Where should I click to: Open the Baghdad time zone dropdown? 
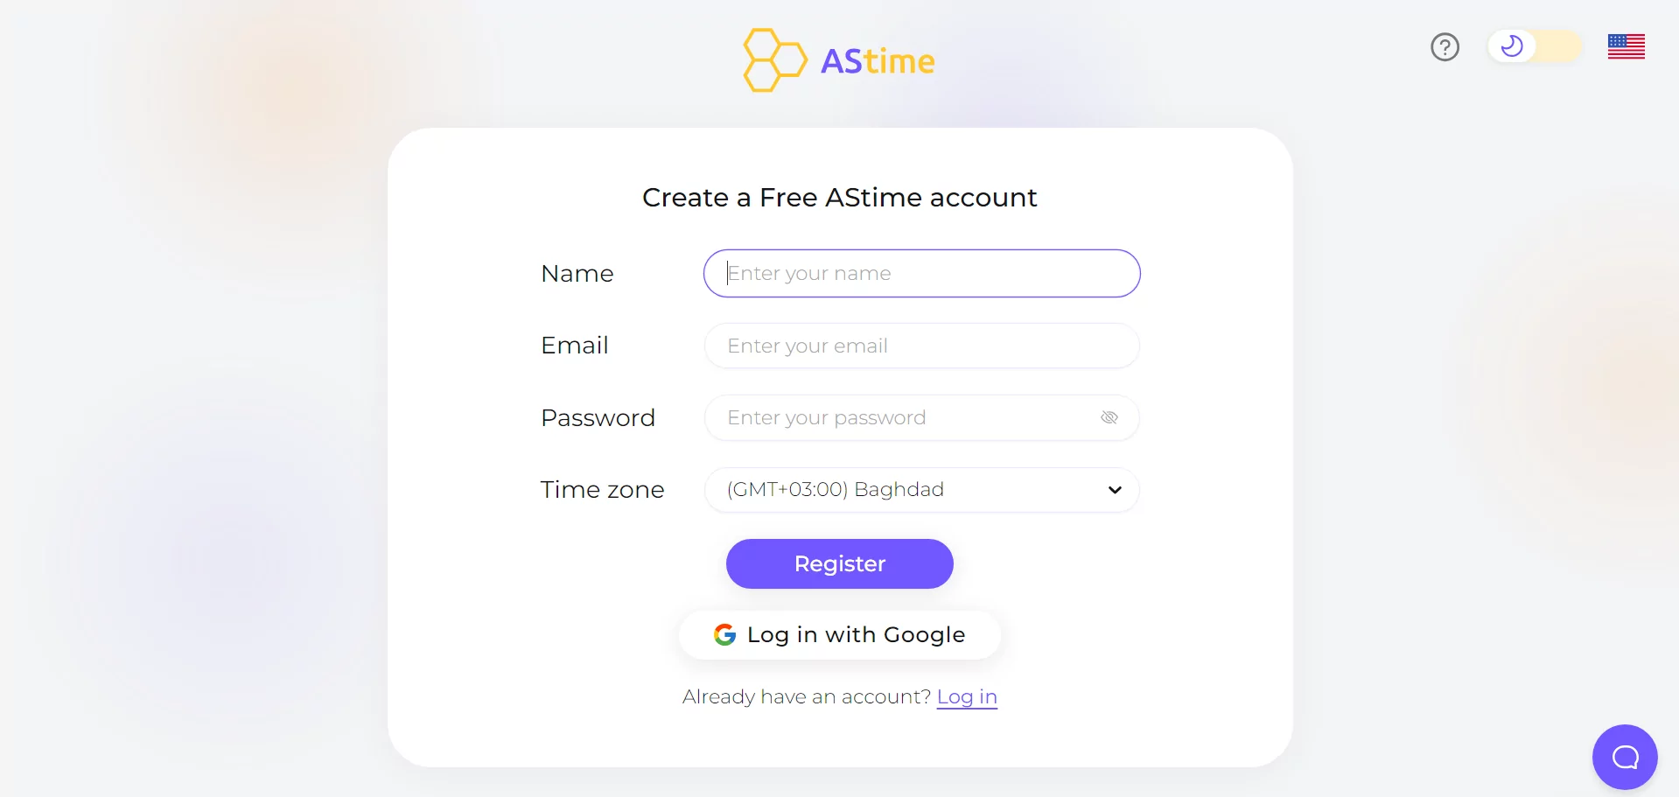[x=910, y=490]
